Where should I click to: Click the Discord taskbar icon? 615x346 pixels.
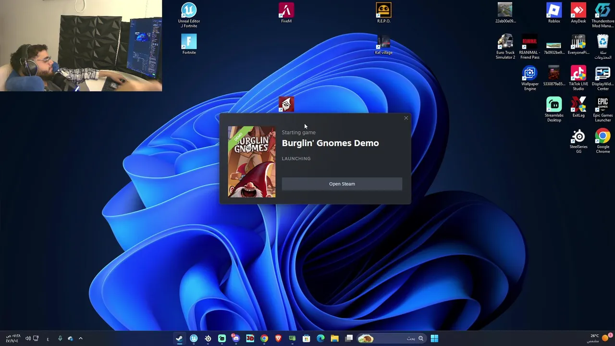click(x=235, y=338)
